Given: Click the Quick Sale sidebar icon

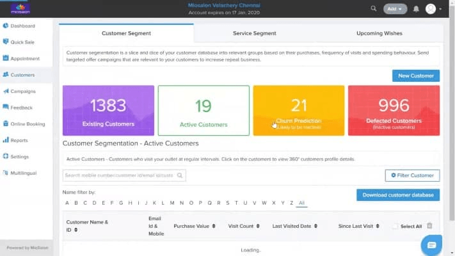Looking at the screenshot, I should point(6,42).
